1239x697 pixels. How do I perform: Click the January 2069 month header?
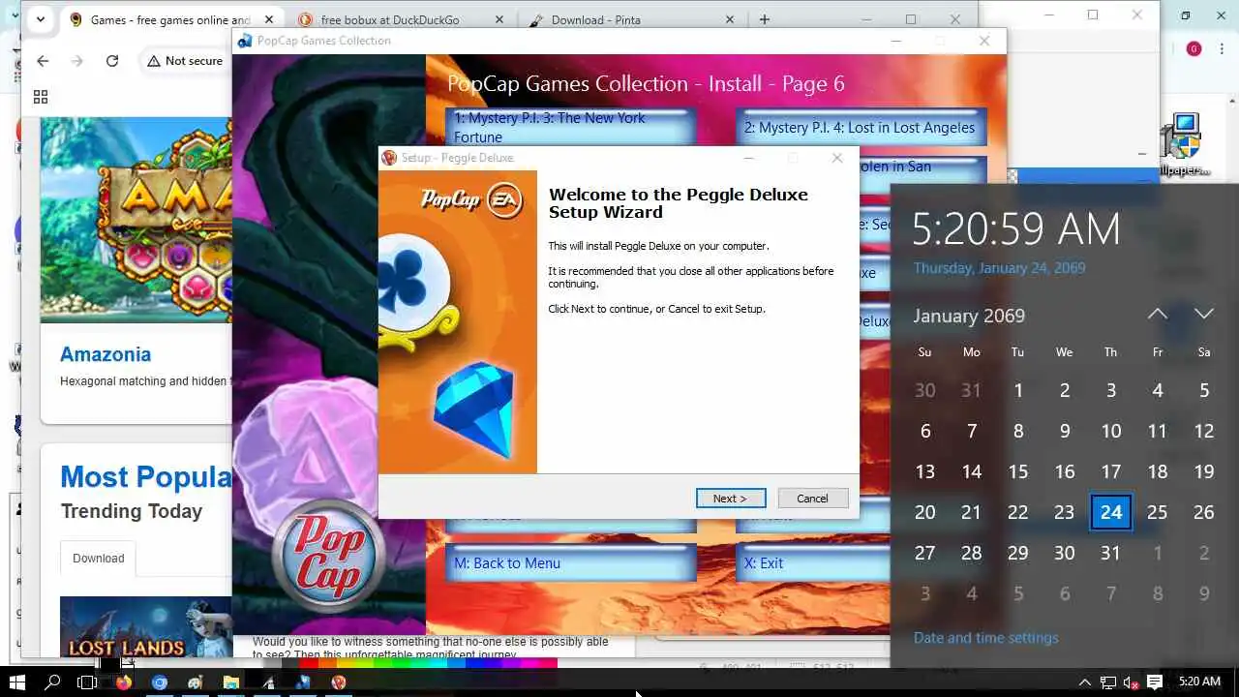(x=969, y=316)
